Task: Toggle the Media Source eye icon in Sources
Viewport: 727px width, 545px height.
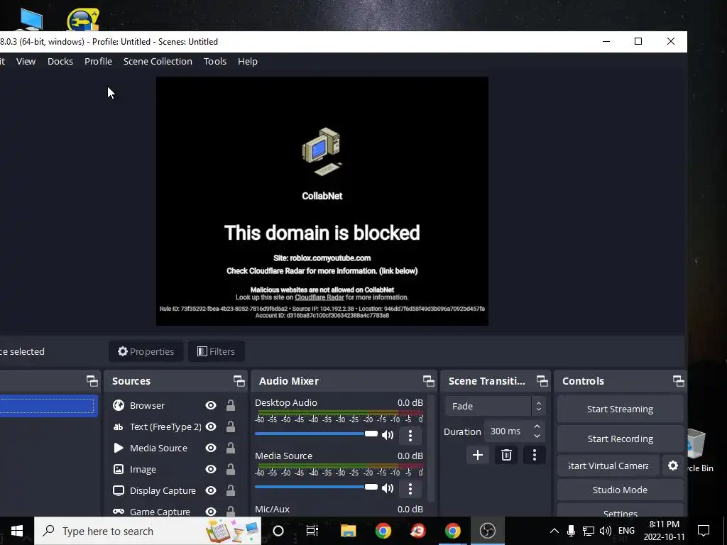Action: (210, 448)
